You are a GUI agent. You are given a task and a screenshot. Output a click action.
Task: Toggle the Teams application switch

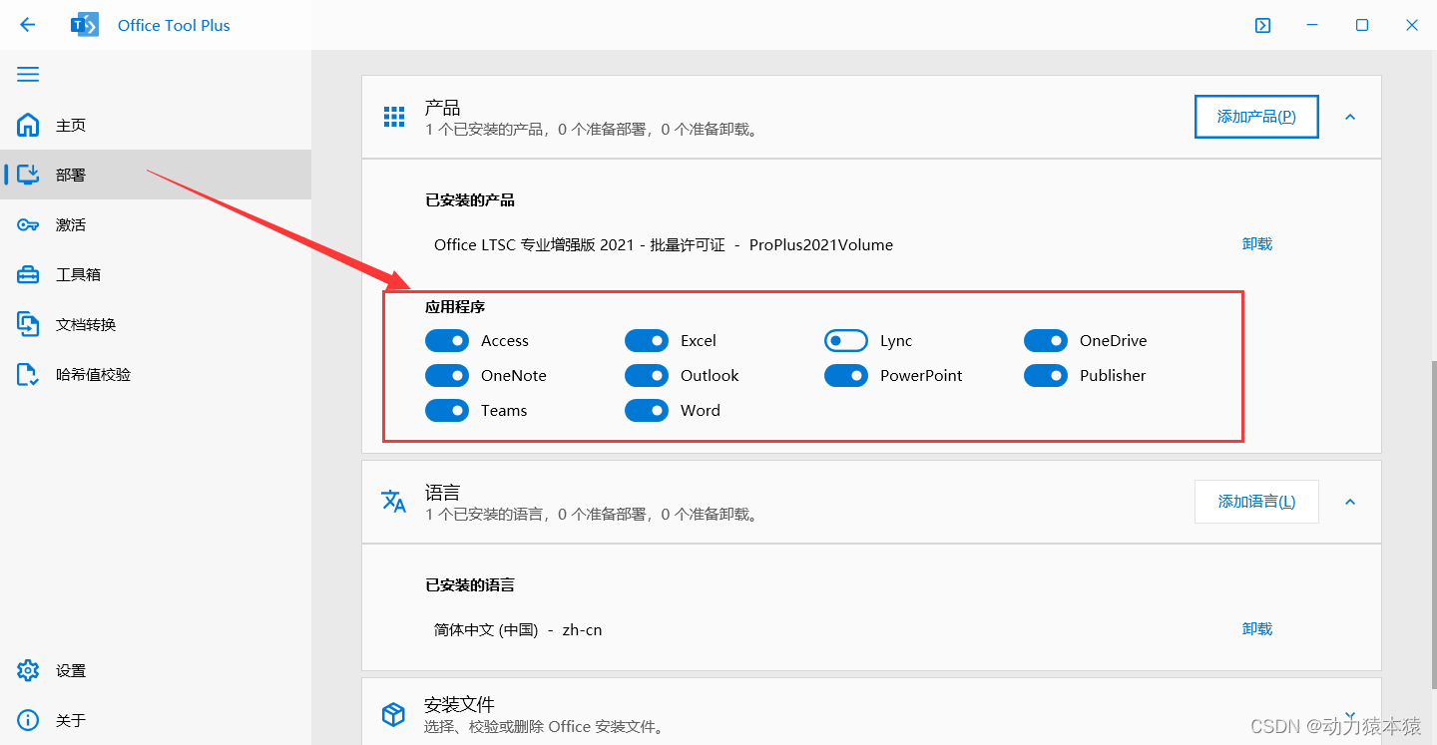[x=447, y=411]
